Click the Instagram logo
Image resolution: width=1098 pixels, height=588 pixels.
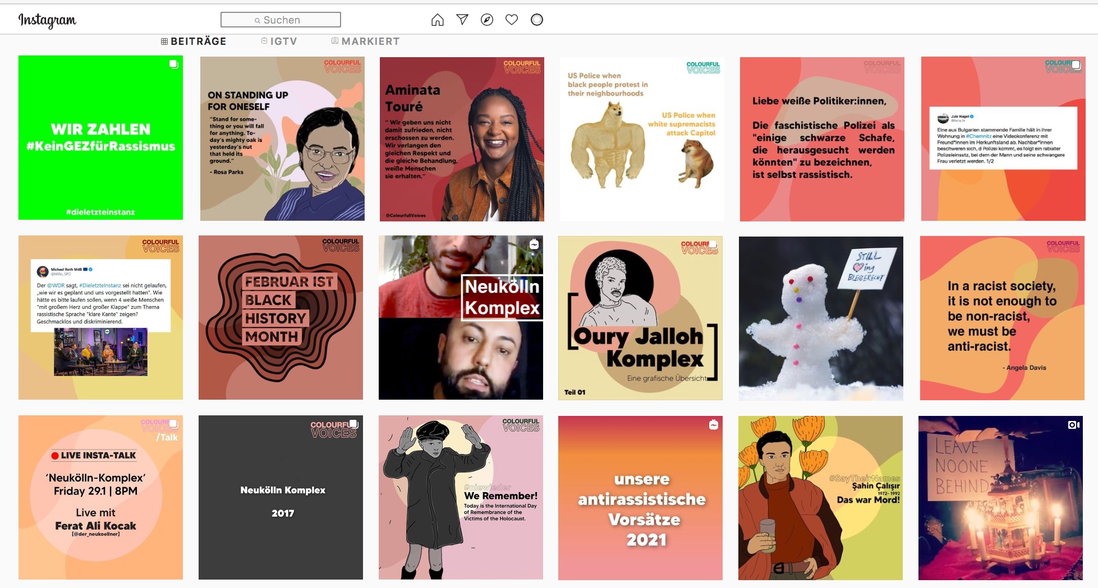(x=47, y=20)
